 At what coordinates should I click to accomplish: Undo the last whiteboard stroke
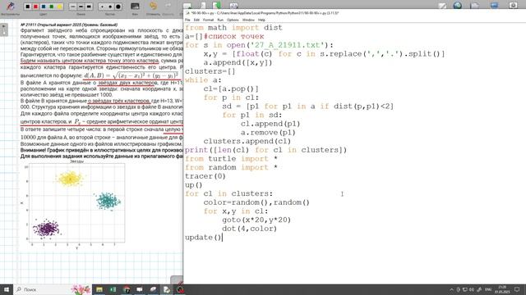[x=153, y=6]
